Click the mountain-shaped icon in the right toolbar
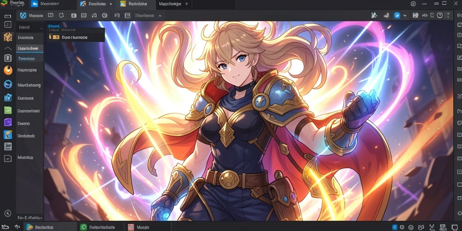462x231 pixels. coord(374,15)
